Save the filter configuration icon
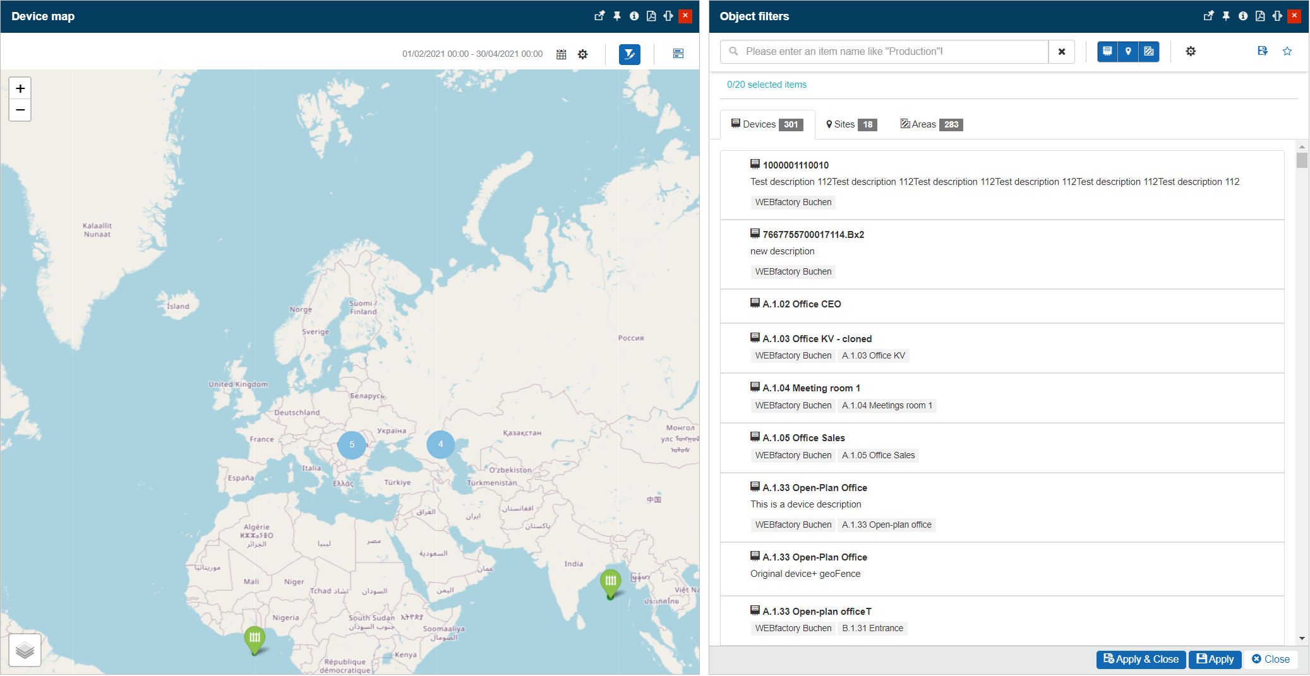The height and width of the screenshot is (676, 1310). (1262, 51)
